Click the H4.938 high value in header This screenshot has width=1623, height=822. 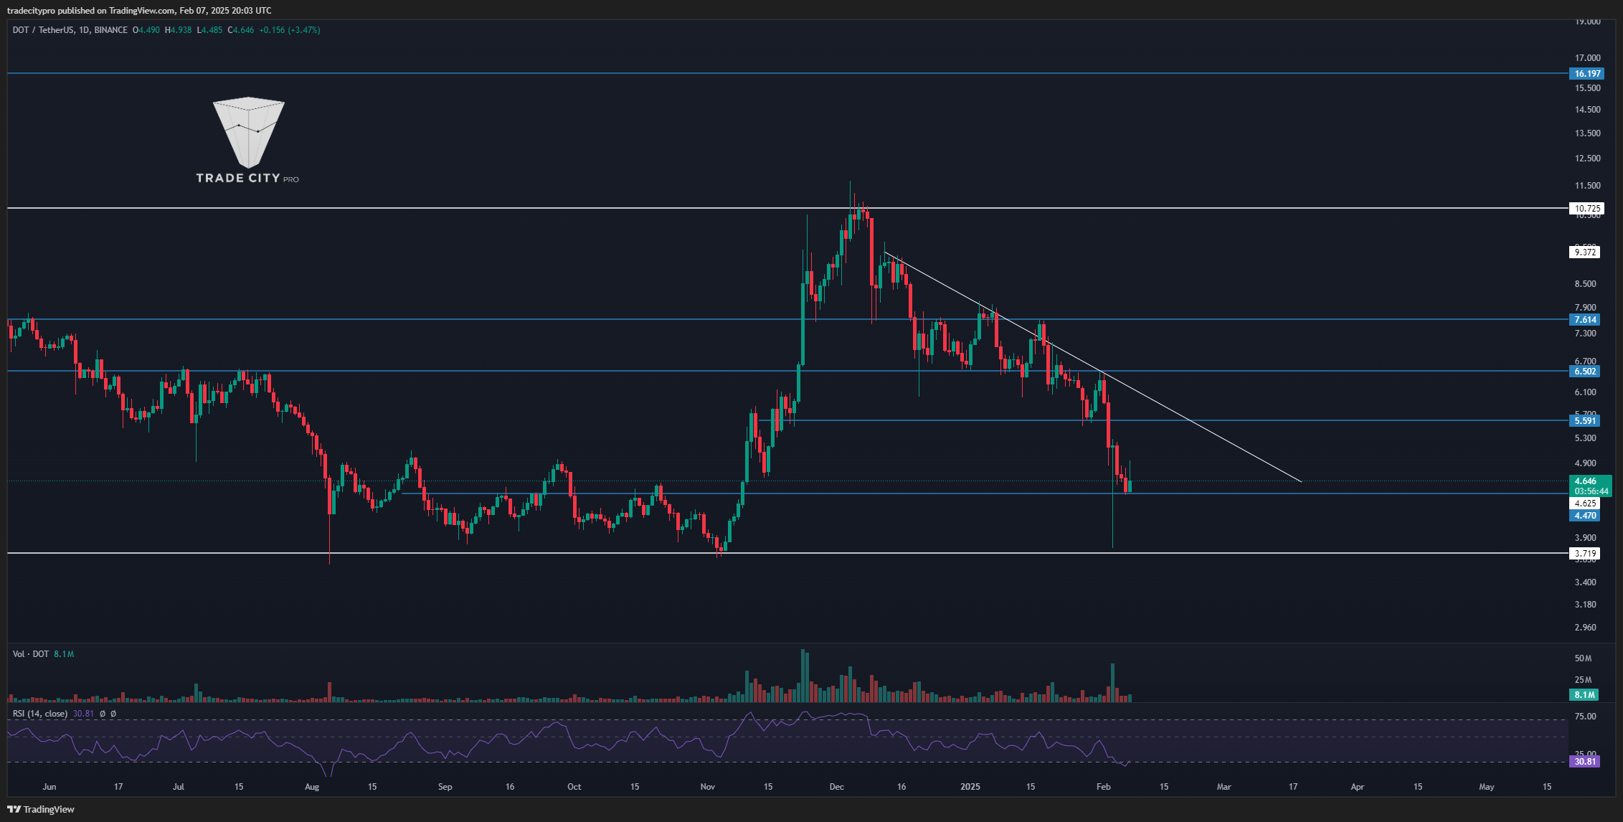pyautogui.click(x=179, y=30)
